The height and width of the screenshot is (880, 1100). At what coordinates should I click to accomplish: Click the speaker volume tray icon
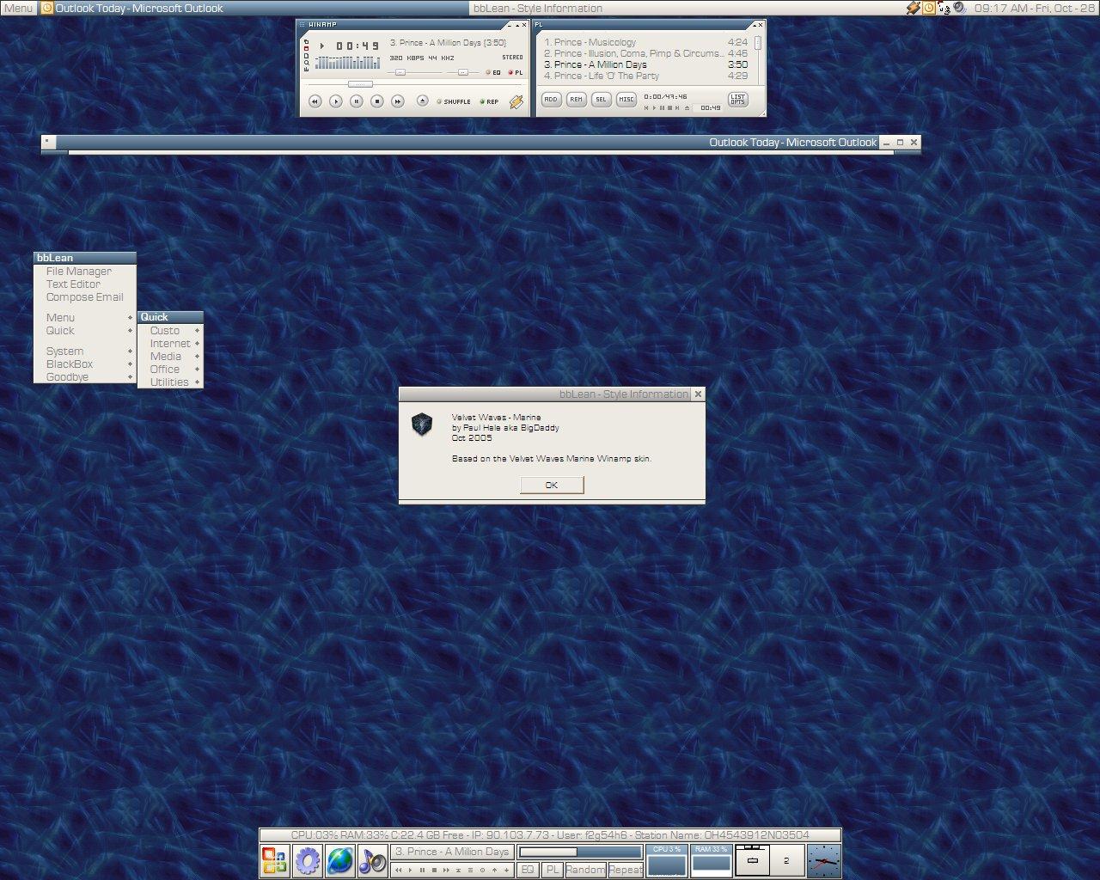tap(959, 8)
